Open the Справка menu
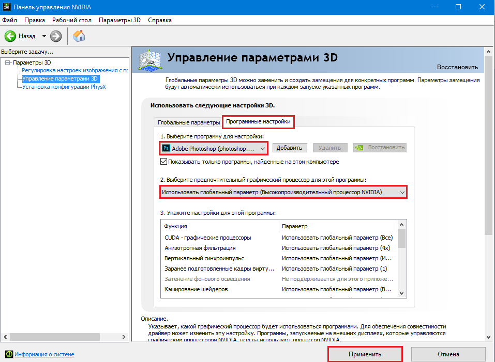This screenshot has width=495, height=362. (x=160, y=20)
